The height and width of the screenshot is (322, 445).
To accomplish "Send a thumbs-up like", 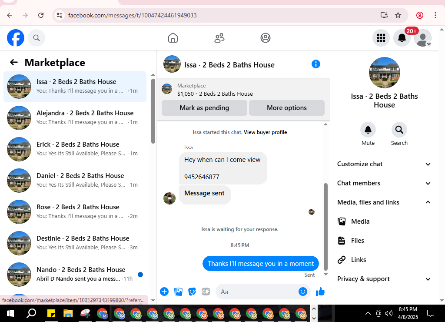I will pos(320,292).
